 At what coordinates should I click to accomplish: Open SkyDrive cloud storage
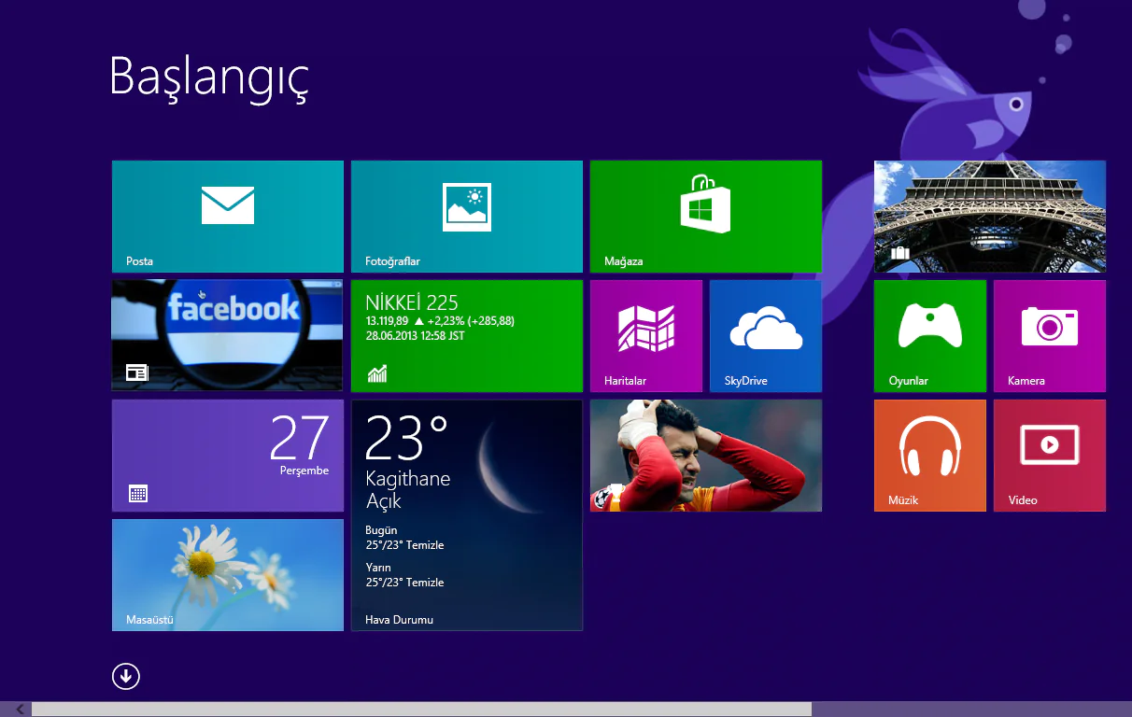[765, 335]
